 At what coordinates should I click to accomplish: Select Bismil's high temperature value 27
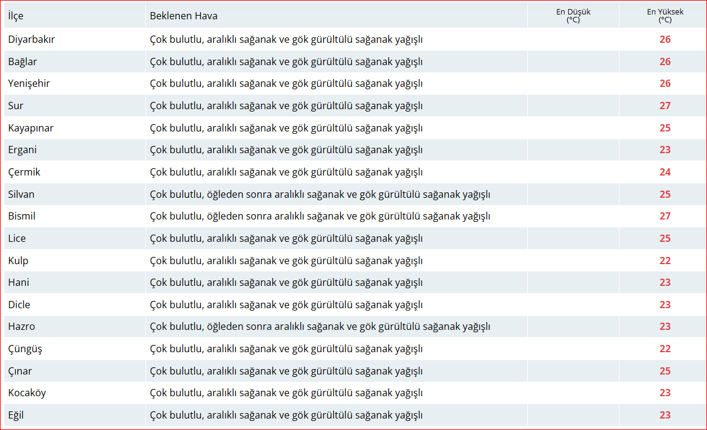[x=665, y=216]
